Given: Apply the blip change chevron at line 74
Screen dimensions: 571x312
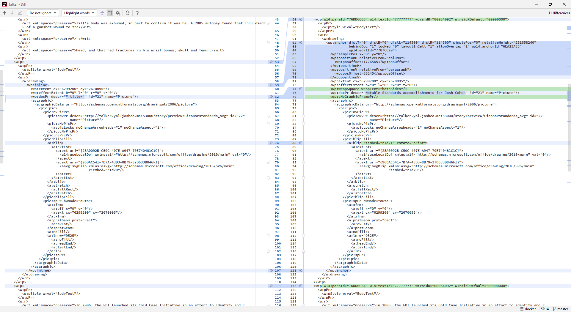Looking at the screenshot, I should coord(271,143).
